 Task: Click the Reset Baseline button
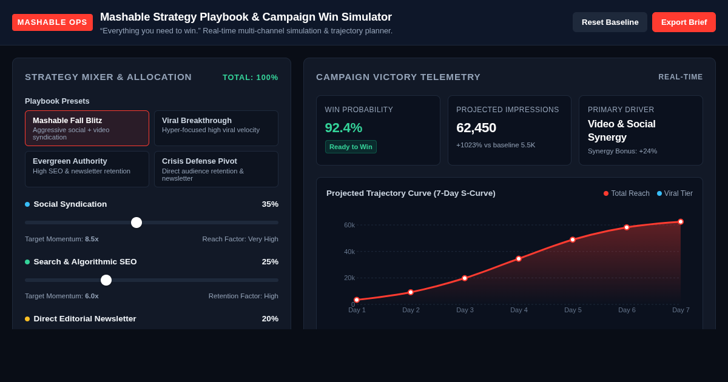[610, 22]
